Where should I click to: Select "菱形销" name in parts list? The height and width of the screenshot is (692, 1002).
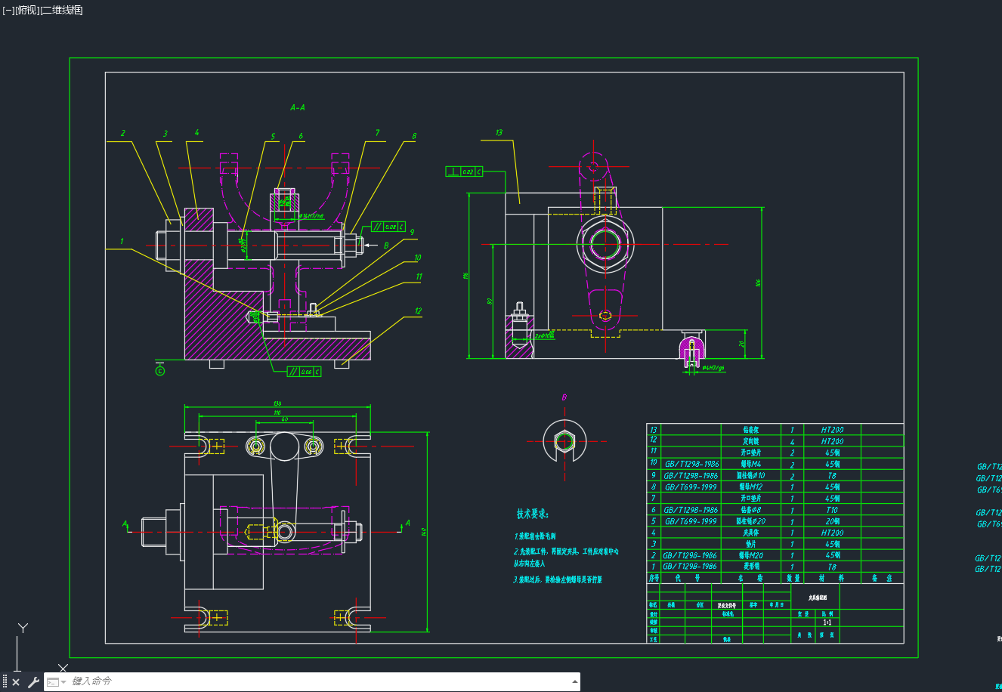coord(751,567)
